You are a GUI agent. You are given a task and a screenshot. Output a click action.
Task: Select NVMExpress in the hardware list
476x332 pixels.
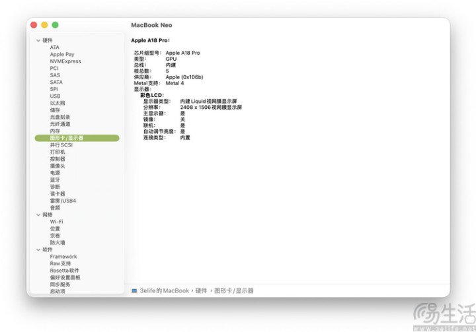click(65, 61)
